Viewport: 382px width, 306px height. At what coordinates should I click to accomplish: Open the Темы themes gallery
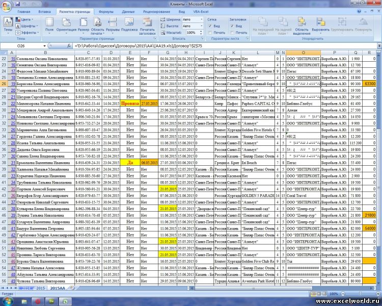(x=8, y=25)
